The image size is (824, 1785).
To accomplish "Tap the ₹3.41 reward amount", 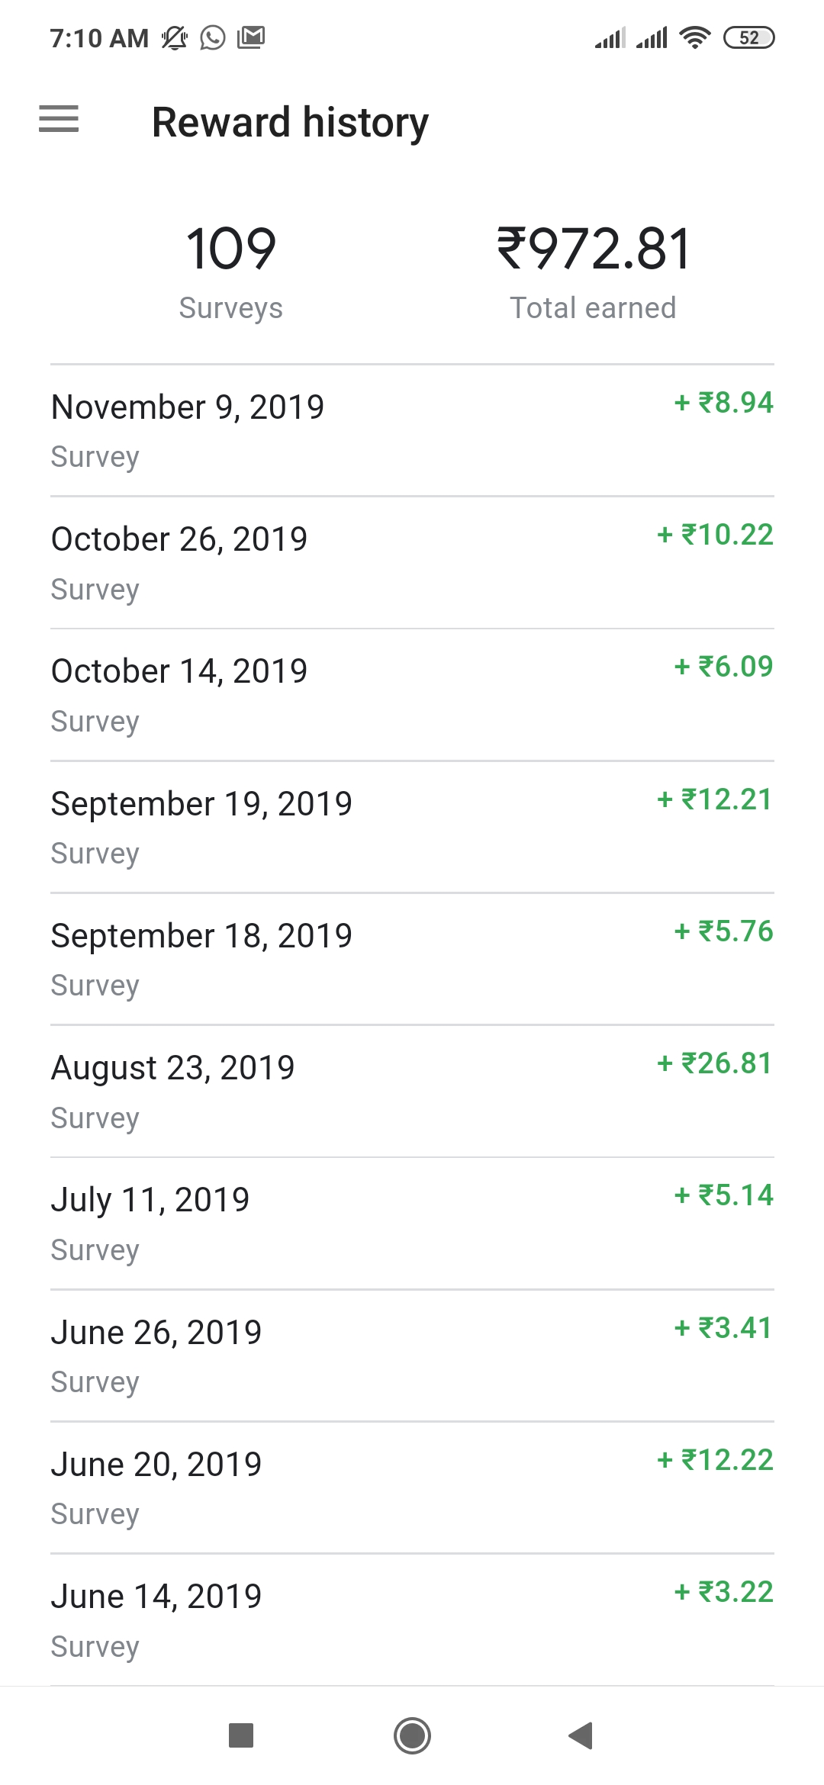I will click(724, 1328).
